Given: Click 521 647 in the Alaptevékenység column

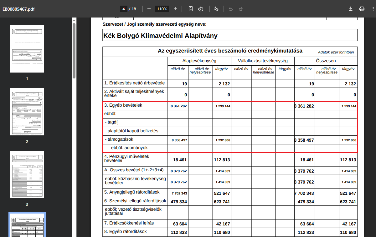Looking at the screenshot, I should click(x=222, y=194).
